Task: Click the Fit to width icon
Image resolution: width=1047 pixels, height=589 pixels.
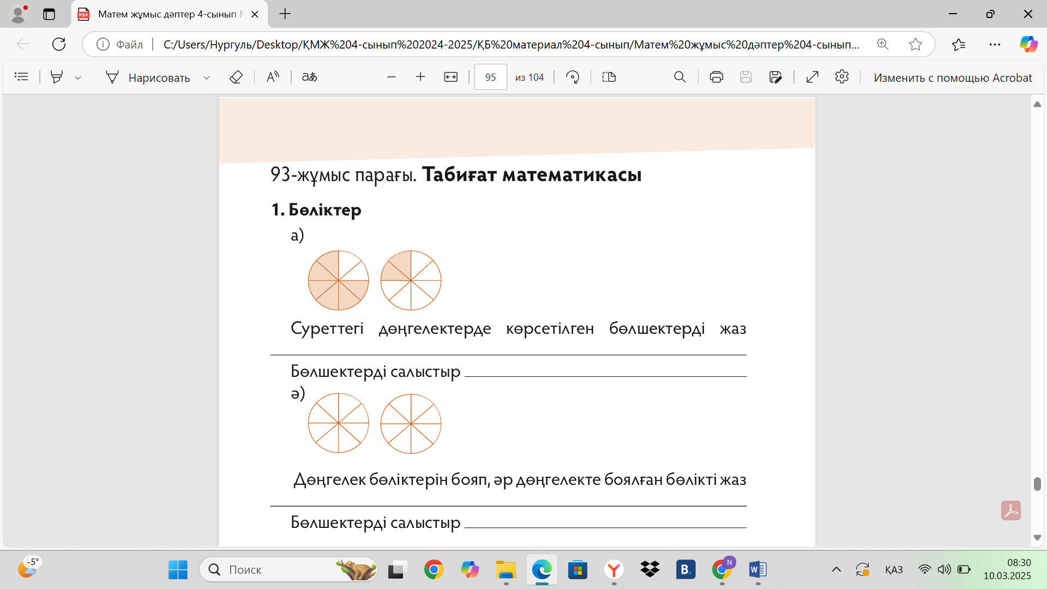Action: coord(450,77)
